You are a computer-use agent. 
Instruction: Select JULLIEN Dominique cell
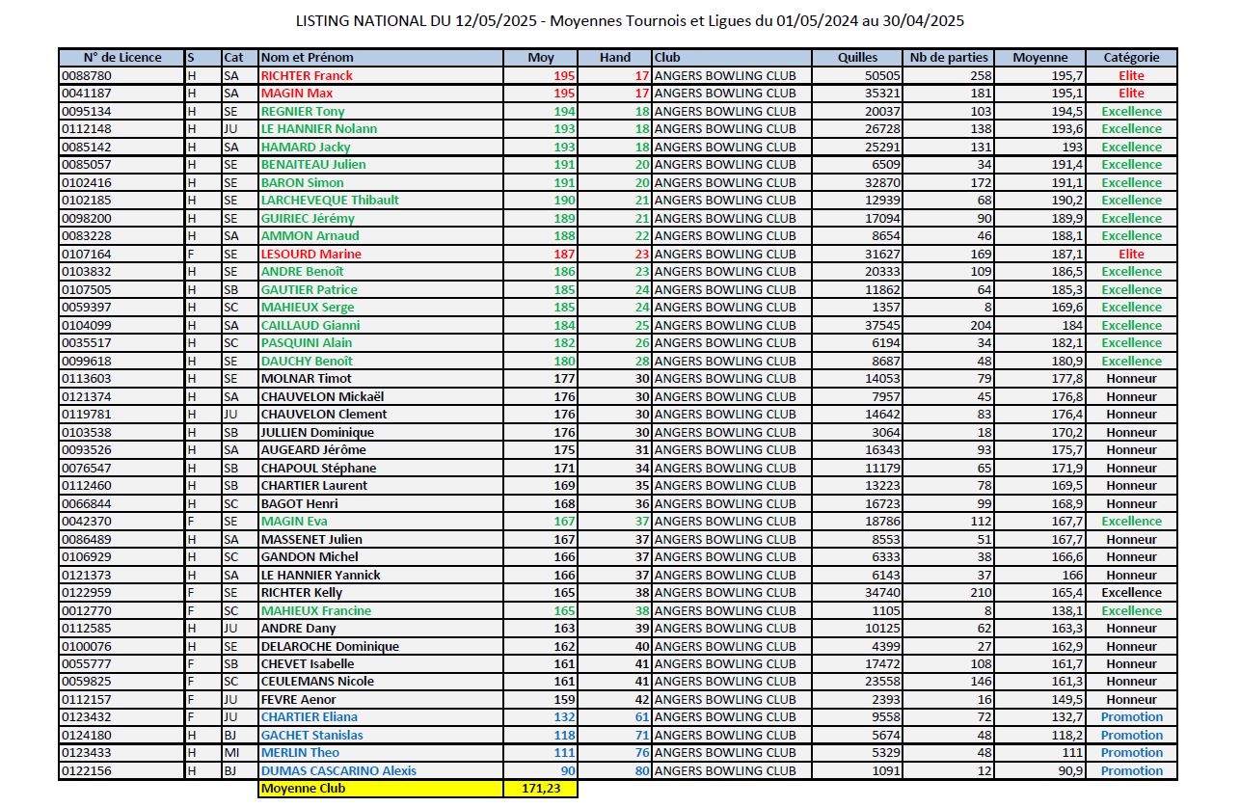point(381,432)
